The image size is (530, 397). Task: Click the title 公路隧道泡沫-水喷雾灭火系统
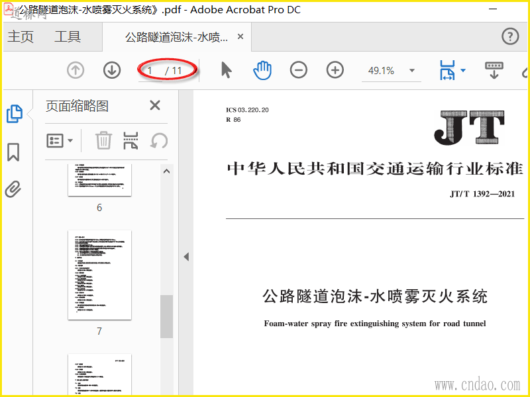tap(375, 296)
